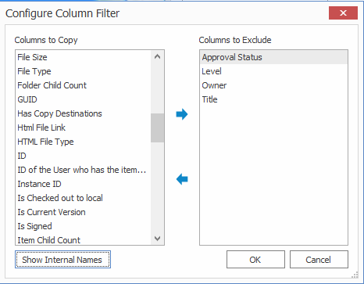
Task: Pick the Is Signed column
Action: [x=83, y=226]
